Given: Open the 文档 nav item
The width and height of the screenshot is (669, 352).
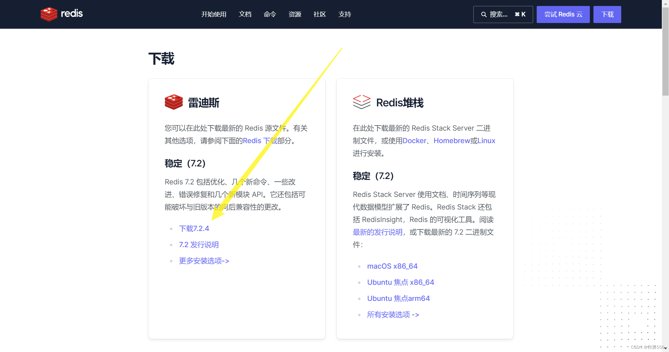Looking at the screenshot, I should point(245,14).
